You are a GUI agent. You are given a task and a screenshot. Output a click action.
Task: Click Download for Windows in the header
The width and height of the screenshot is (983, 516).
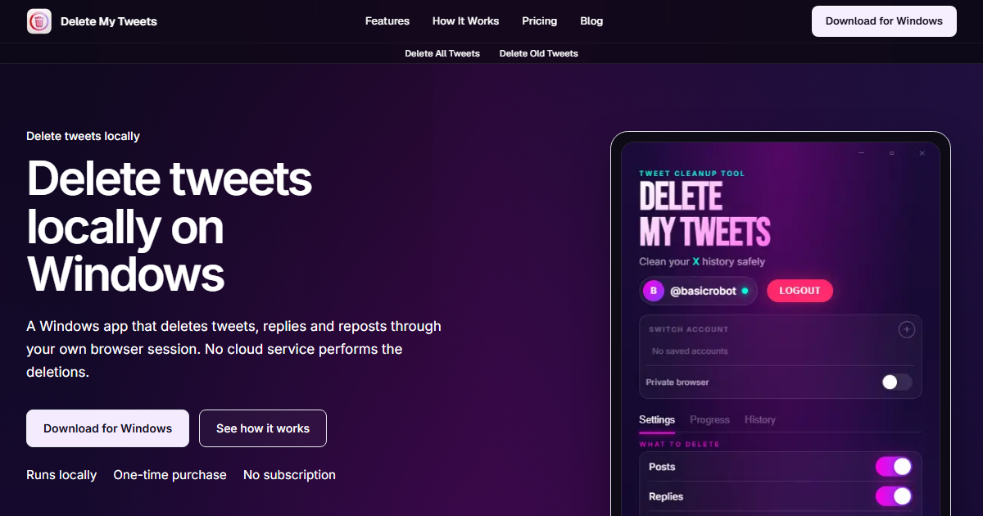point(884,21)
